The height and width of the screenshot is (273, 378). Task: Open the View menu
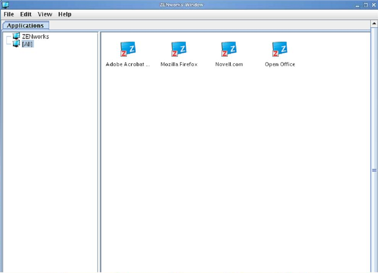point(45,14)
